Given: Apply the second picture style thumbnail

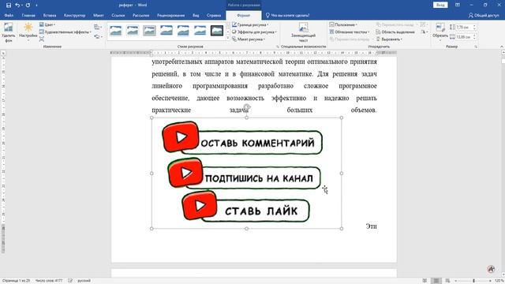Looking at the screenshot, I should tap(133, 31).
